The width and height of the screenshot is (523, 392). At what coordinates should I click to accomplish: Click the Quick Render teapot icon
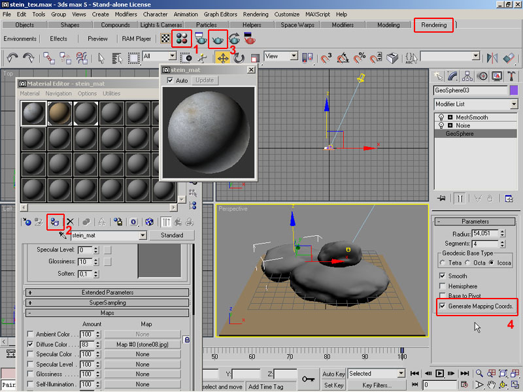point(218,39)
